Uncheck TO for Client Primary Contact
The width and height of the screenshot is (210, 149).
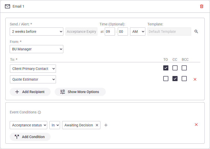point(166,68)
